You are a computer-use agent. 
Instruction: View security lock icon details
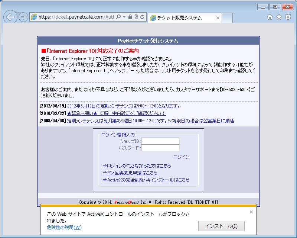[x=130, y=17]
